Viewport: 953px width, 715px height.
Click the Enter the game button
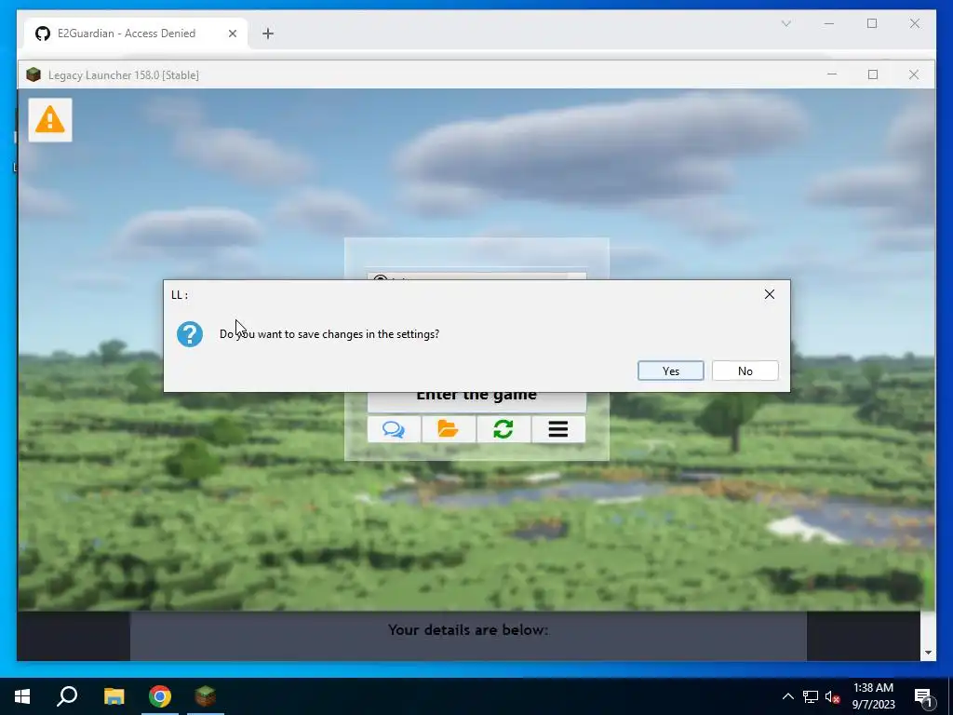[x=476, y=401]
